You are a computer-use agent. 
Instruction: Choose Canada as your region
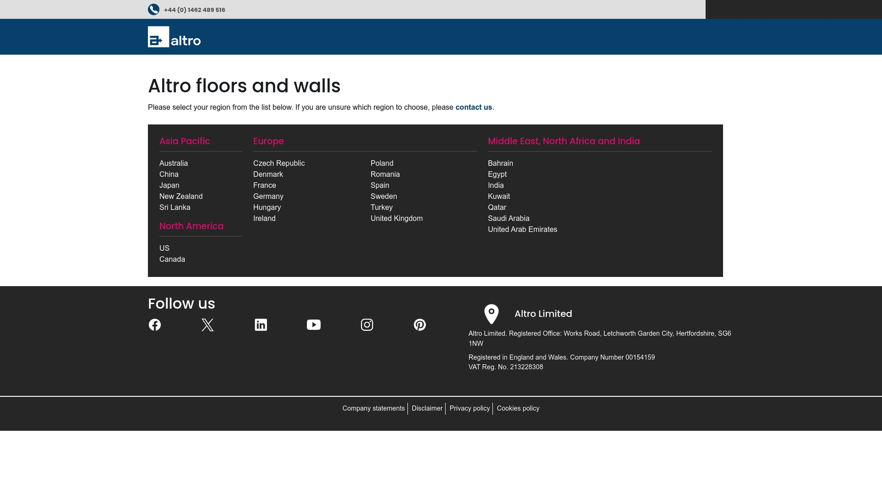[172, 259]
